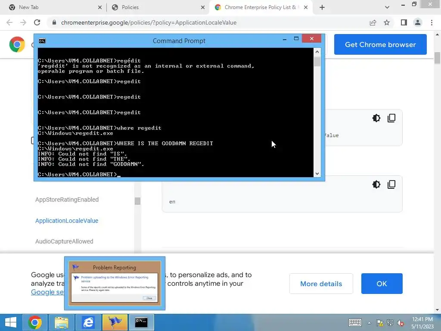Screen dimensions: 441x331
Task: Click the Command Prompt title bar icon
Action: (x=42, y=41)
